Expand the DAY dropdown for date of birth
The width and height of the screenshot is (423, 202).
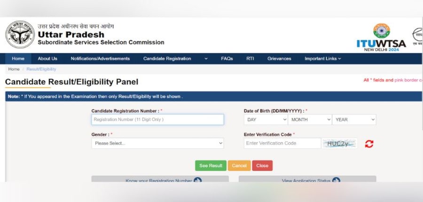[266, 120]
